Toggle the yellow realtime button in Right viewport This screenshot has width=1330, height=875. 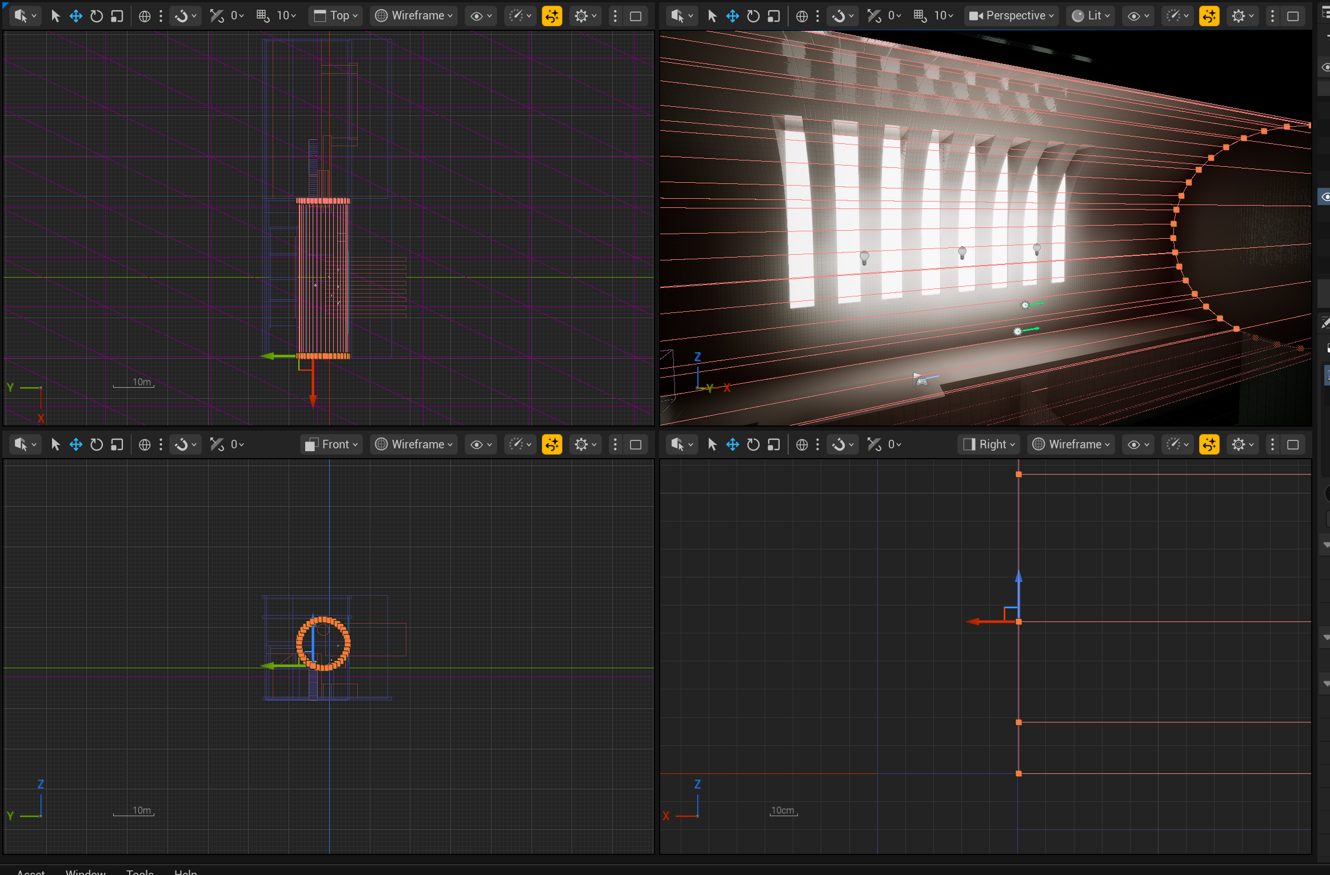point(1209,444)
